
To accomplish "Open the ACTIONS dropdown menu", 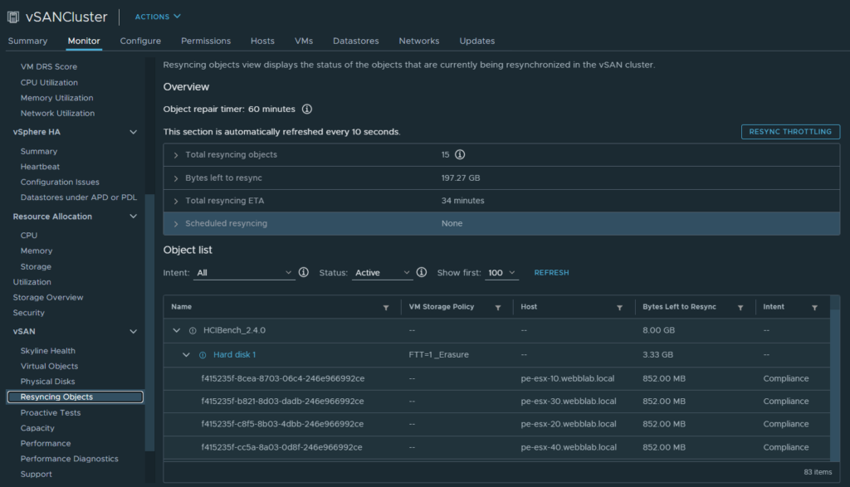I will click(x=158, y=17).
